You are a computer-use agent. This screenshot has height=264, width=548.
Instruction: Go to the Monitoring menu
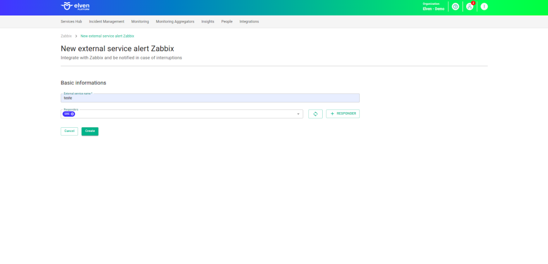pos(140,21)
